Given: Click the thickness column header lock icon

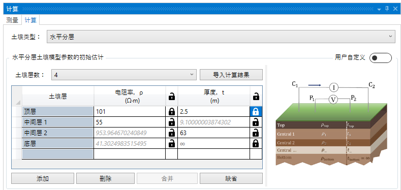Looking at the screenshot, I should pos(256,97).
